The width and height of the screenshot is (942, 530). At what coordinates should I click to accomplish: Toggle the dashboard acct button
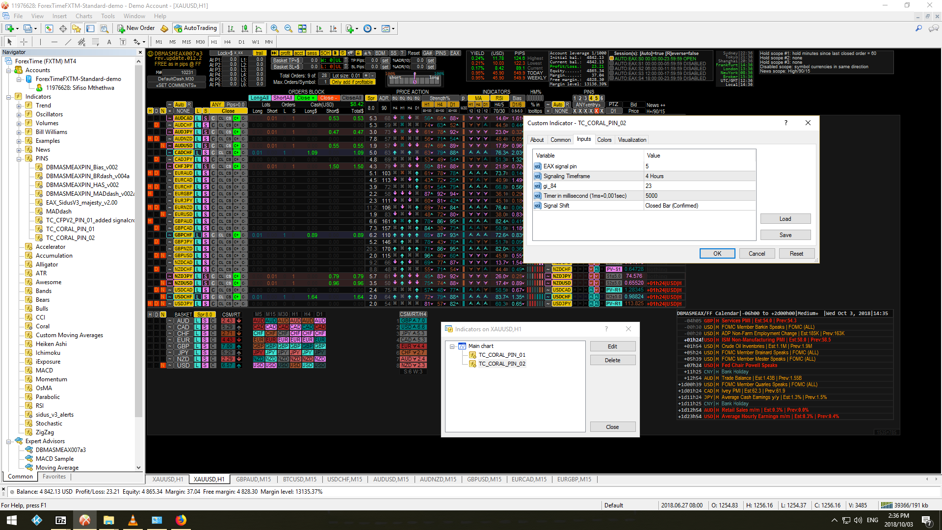pos(299,53)
